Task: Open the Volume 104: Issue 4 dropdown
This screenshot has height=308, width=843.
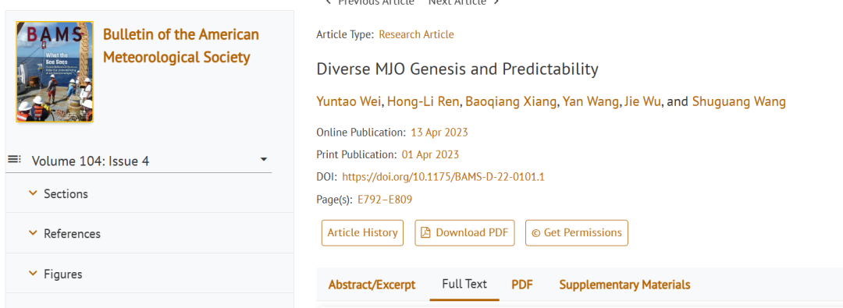Action: coord(139,161)
